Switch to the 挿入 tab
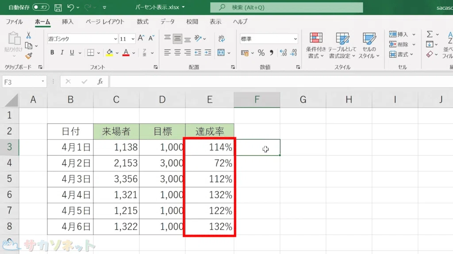The image size is (453, 254). [68, 22]
